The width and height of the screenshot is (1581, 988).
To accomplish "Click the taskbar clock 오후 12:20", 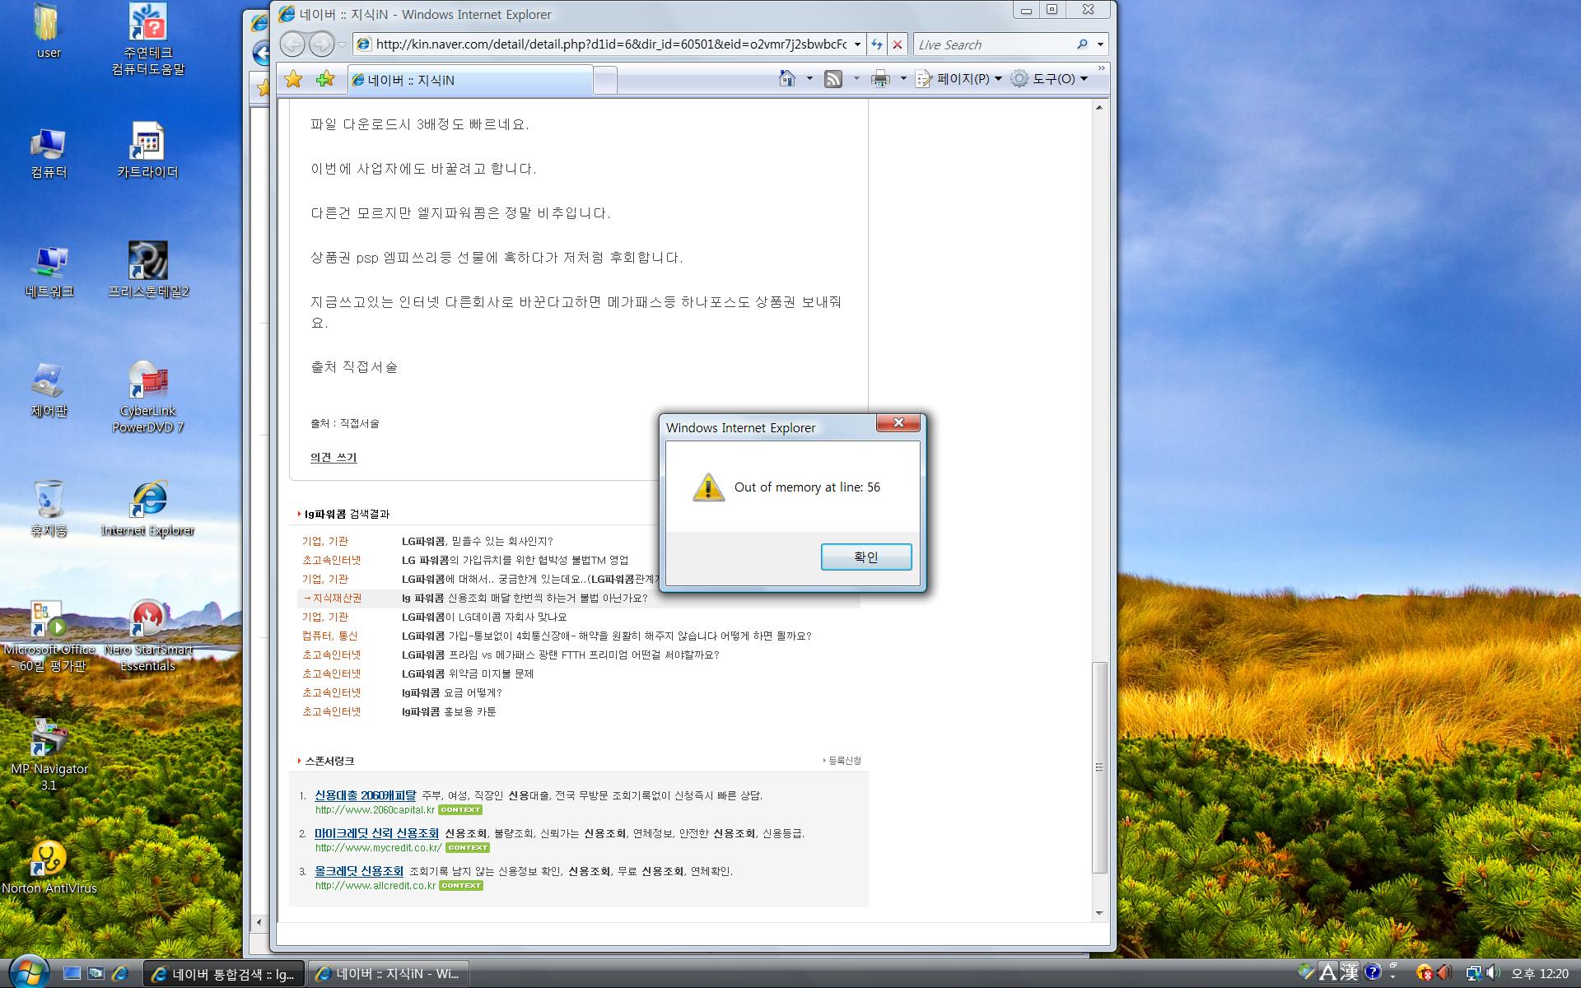I will click(1539, 973).
